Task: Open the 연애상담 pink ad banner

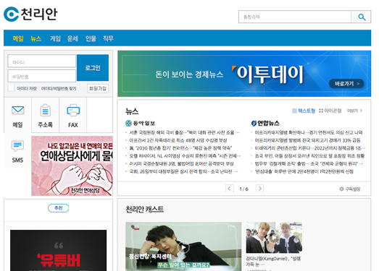Action: click(72, 165)
